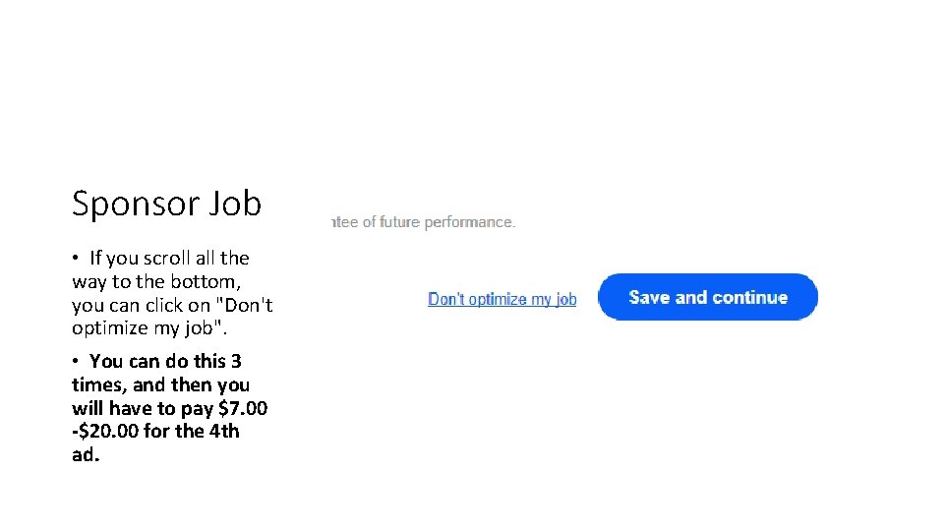Click the "If you scroll all the" line
944x531 pixels.
[169, 259]
